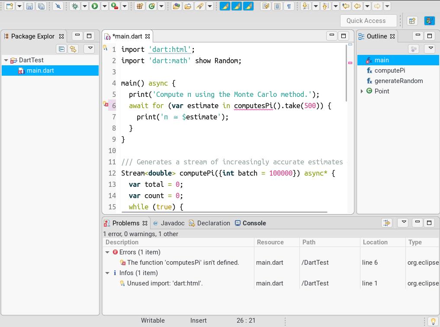Screen dimensions: 440x327
Task: Click the Back navigation arrow
Action: tap(357, 6)
